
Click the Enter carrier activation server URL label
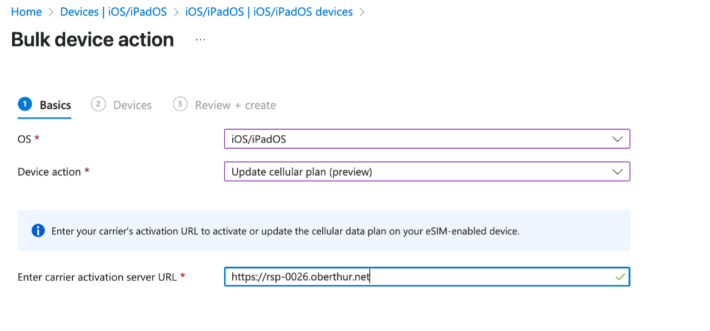click(x=97, y=277)
